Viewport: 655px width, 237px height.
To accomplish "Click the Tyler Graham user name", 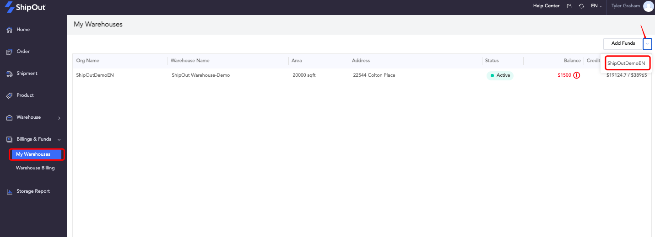I will click(626, 6).
